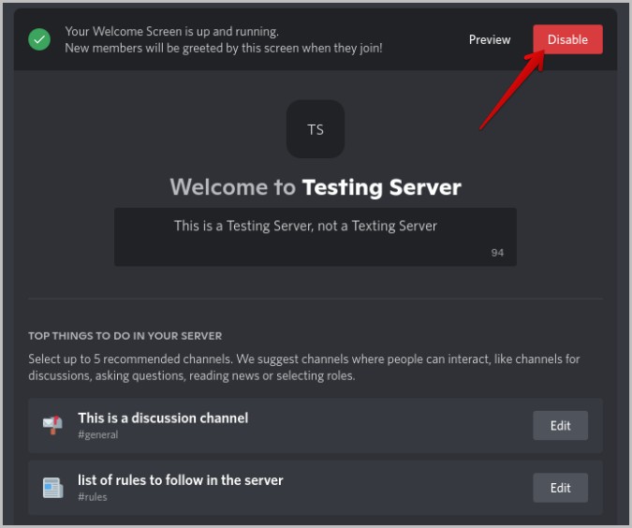Click 'Welcome to Testing Server' heading
632x528 pixels.
coord(316,187)
